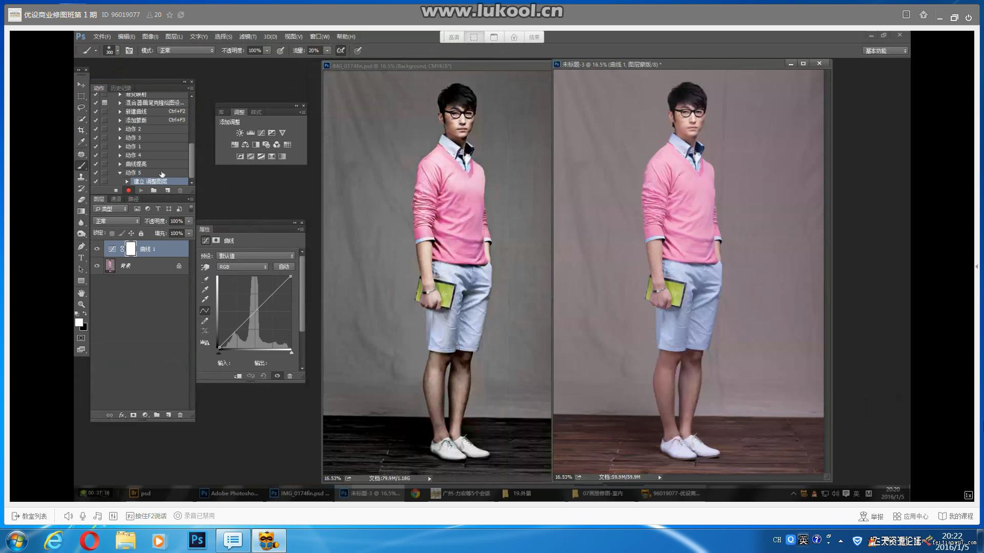984x553 pixels.
Task: Click the 自动 button in Curves properties
Action: pos(284,267)
